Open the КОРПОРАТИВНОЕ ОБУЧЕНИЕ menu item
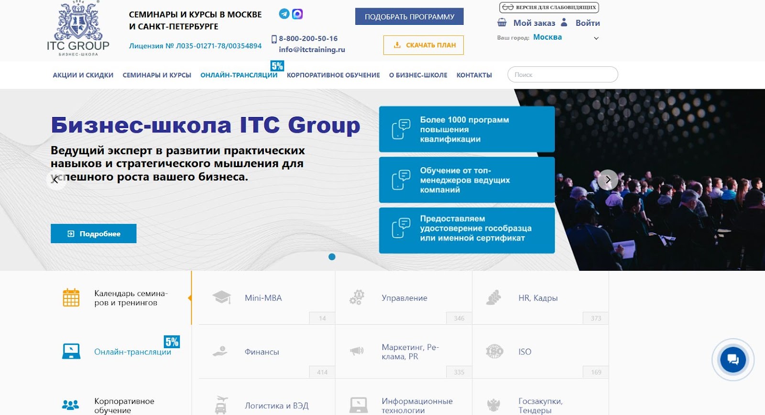Viewport: 765px width, 415px height. (333, 75)
